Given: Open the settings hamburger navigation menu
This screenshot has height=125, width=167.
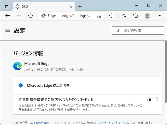Looking at the screenshot, I should coord(8,30).
